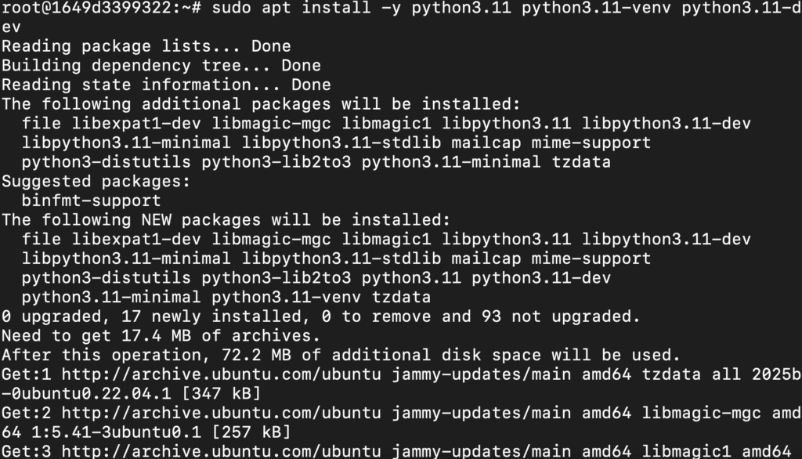Click the '17 newly installed' summary line
The width and height of the screenshot is (802, 459).
pos(320,316)
